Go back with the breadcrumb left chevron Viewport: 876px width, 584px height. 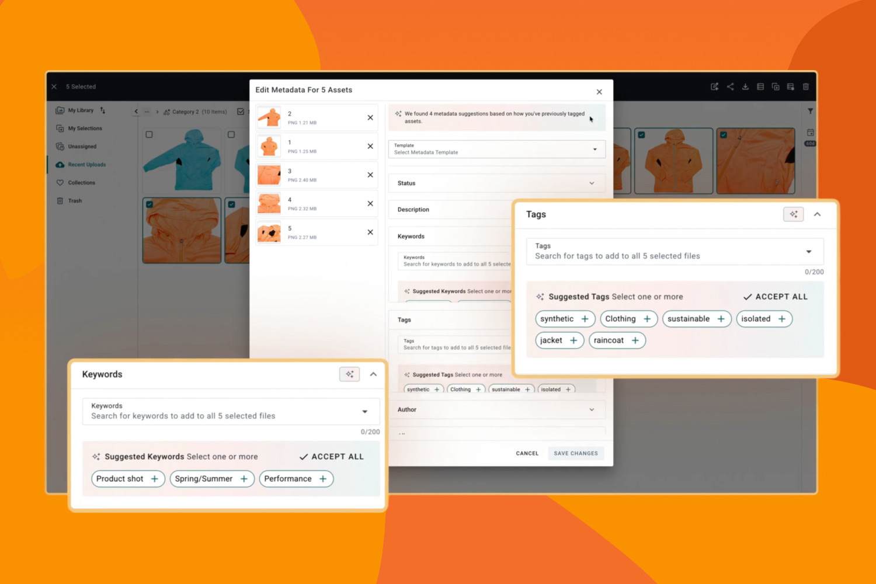(136, 112)
